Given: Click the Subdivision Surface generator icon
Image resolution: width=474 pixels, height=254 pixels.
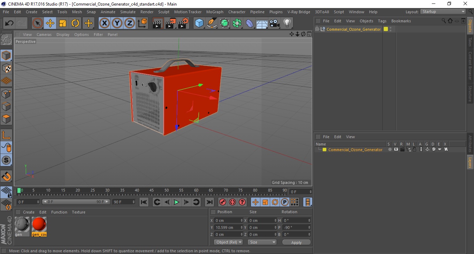Looking at the screenshot, I should point(224,23).
